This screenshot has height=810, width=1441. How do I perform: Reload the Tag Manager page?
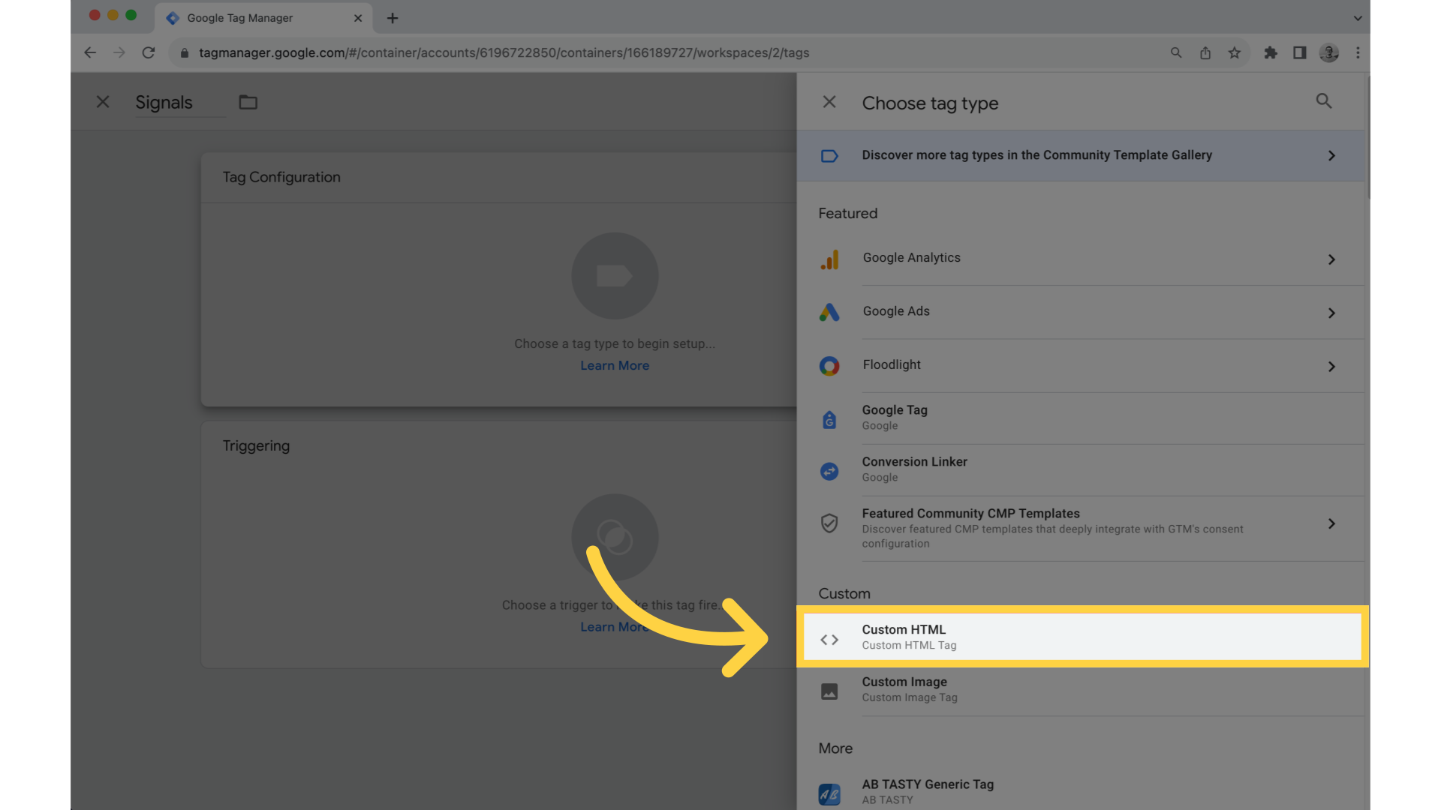click(149, 52)
